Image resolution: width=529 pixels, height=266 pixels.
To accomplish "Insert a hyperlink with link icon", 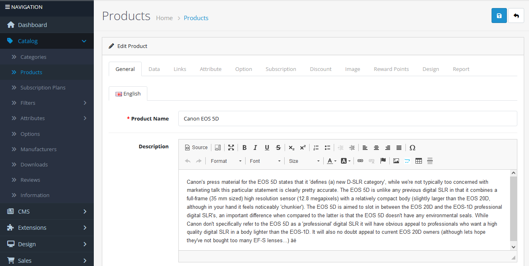I will click(360, 161).
